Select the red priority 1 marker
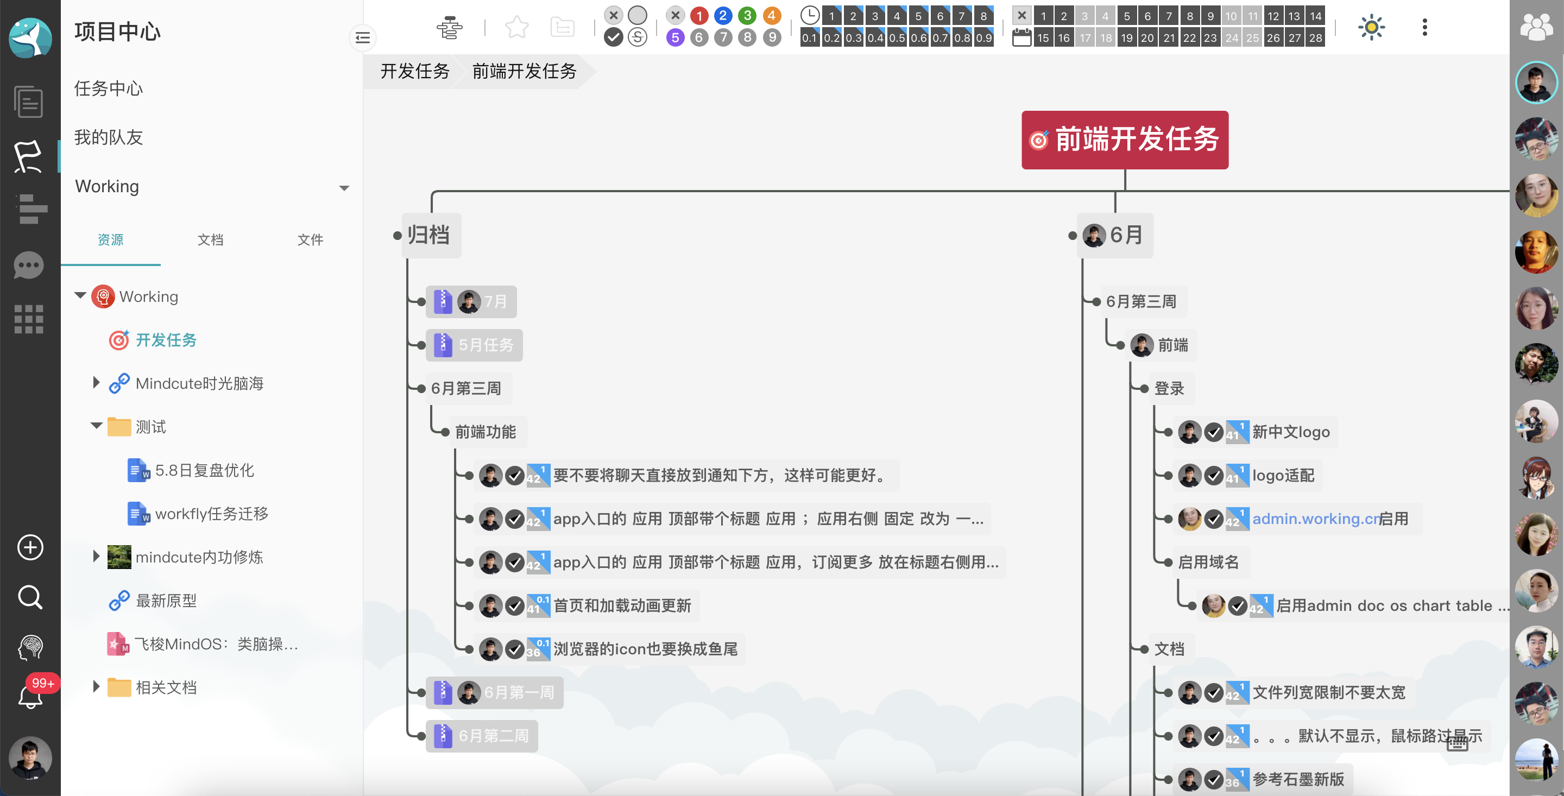The image size is (1564, 796). tap(699, 15)
